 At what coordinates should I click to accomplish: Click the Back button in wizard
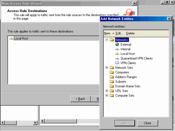(x=80, y=99)
